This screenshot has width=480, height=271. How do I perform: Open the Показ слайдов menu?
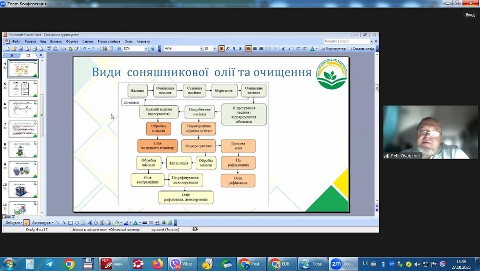[109, 41]
